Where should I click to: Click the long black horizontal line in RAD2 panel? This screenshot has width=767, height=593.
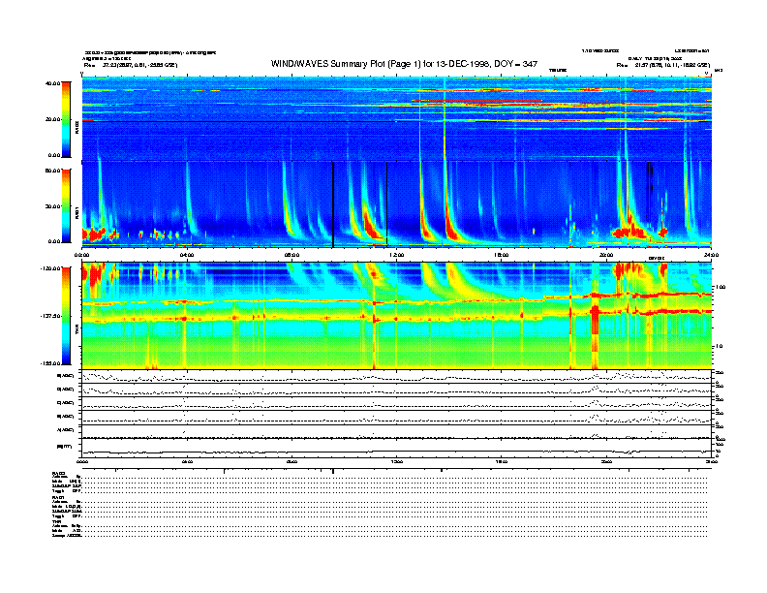[237, 121]
